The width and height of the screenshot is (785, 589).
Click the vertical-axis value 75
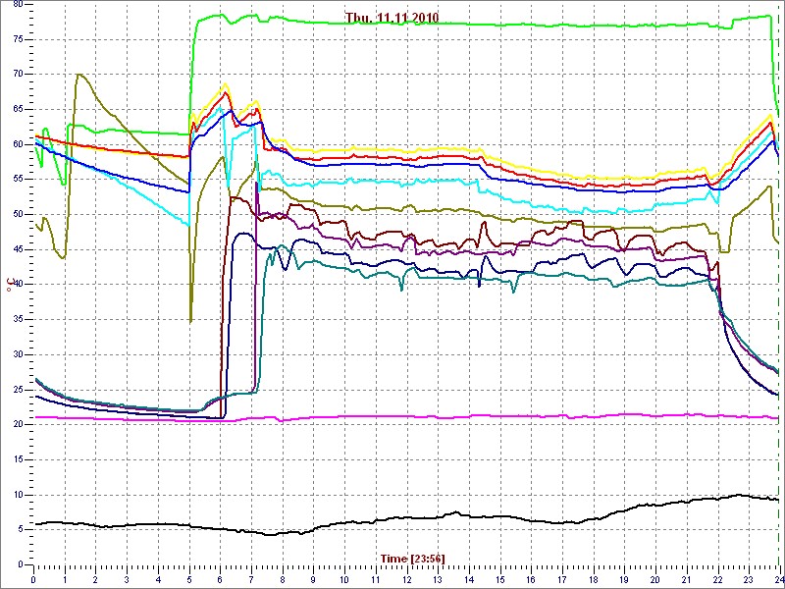coord(16,39)
